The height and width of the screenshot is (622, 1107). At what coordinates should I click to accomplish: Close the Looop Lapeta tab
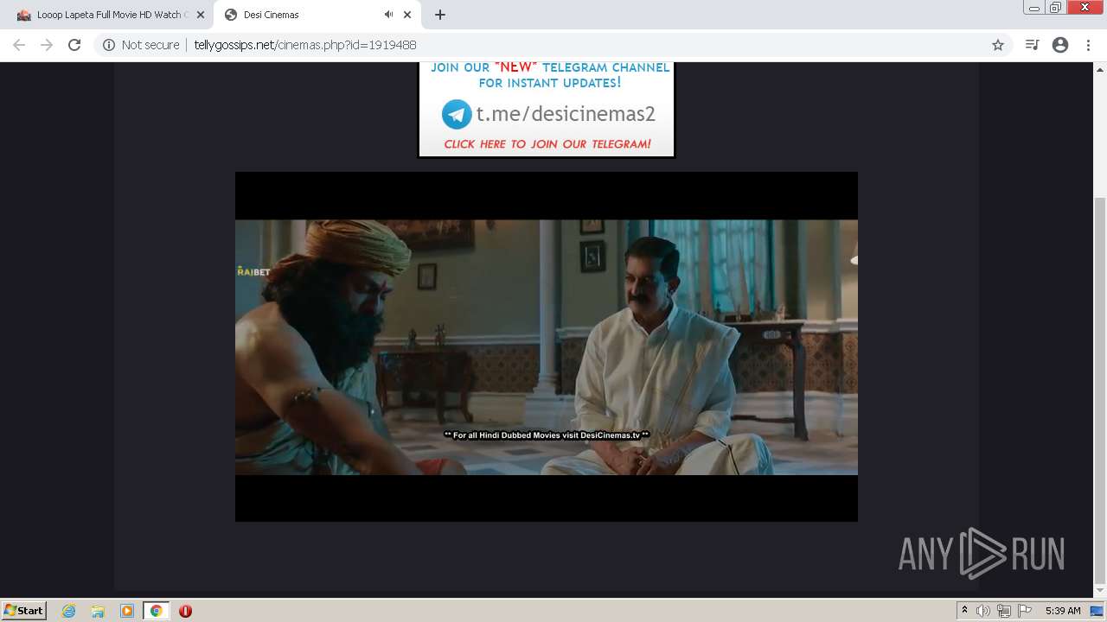pos(201,15)
